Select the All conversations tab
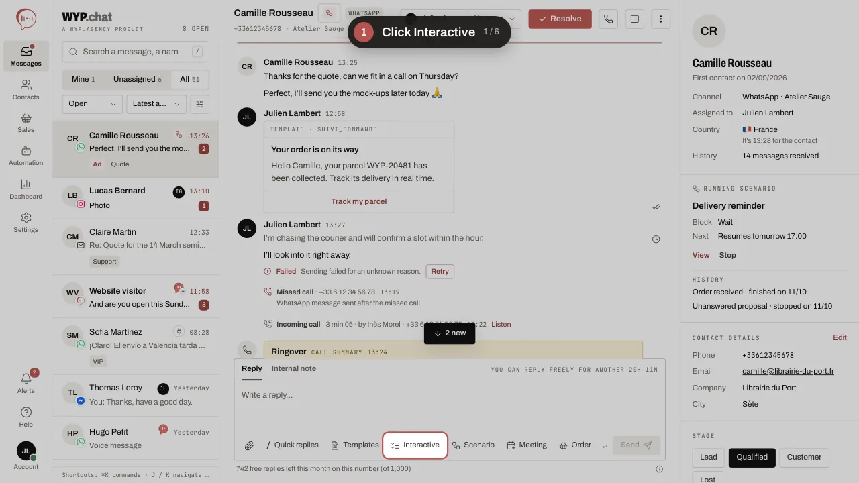The width and height of the screenshot is (859, 483). coord(189,80)
